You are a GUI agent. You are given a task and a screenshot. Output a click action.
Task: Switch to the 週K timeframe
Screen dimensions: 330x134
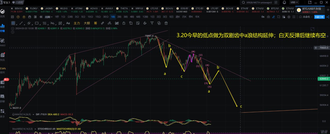pos(178,17)
